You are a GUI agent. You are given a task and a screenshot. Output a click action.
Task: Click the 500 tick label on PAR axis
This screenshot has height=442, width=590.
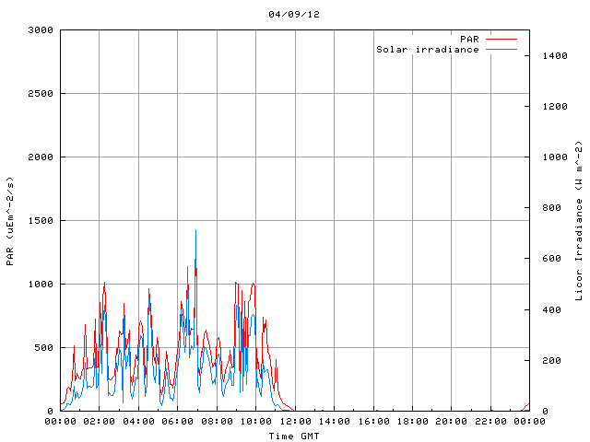click(43, 348)
